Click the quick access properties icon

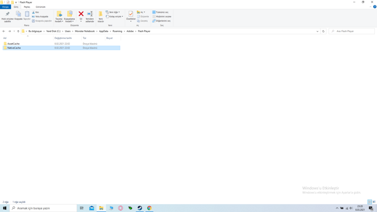(8, 3)
